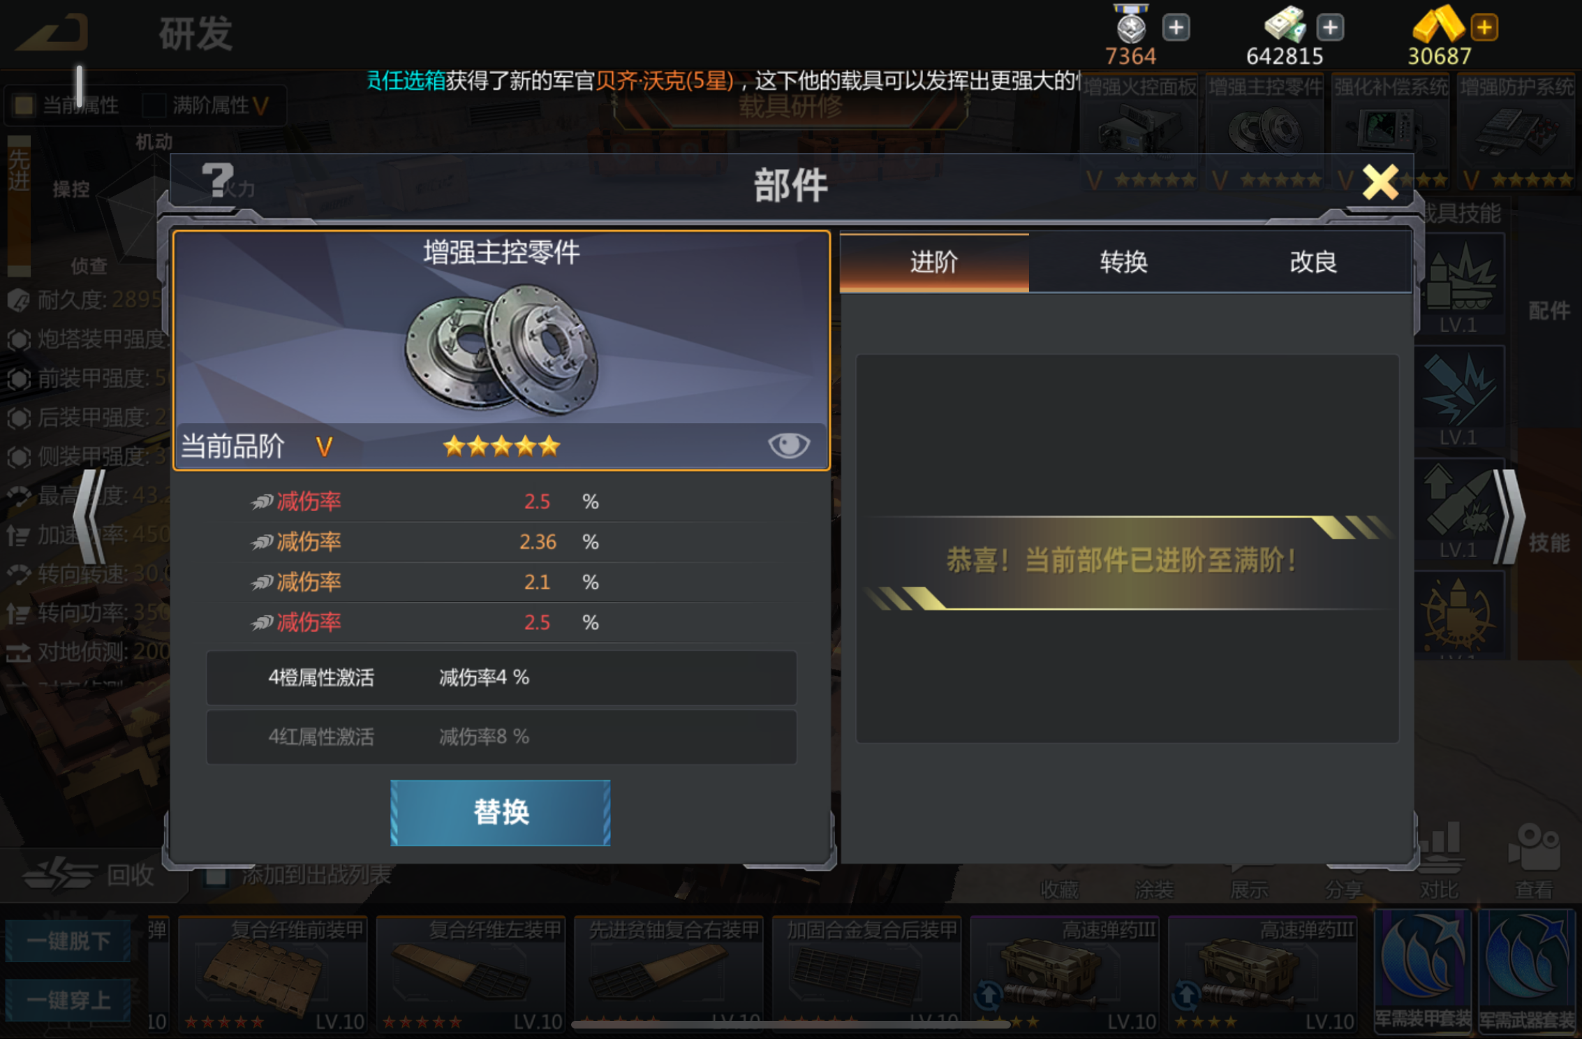The width and height of the screenshot is (1582, 1039).
Task: Open the 军需装甲套装 set icon
Action: 1423,971
